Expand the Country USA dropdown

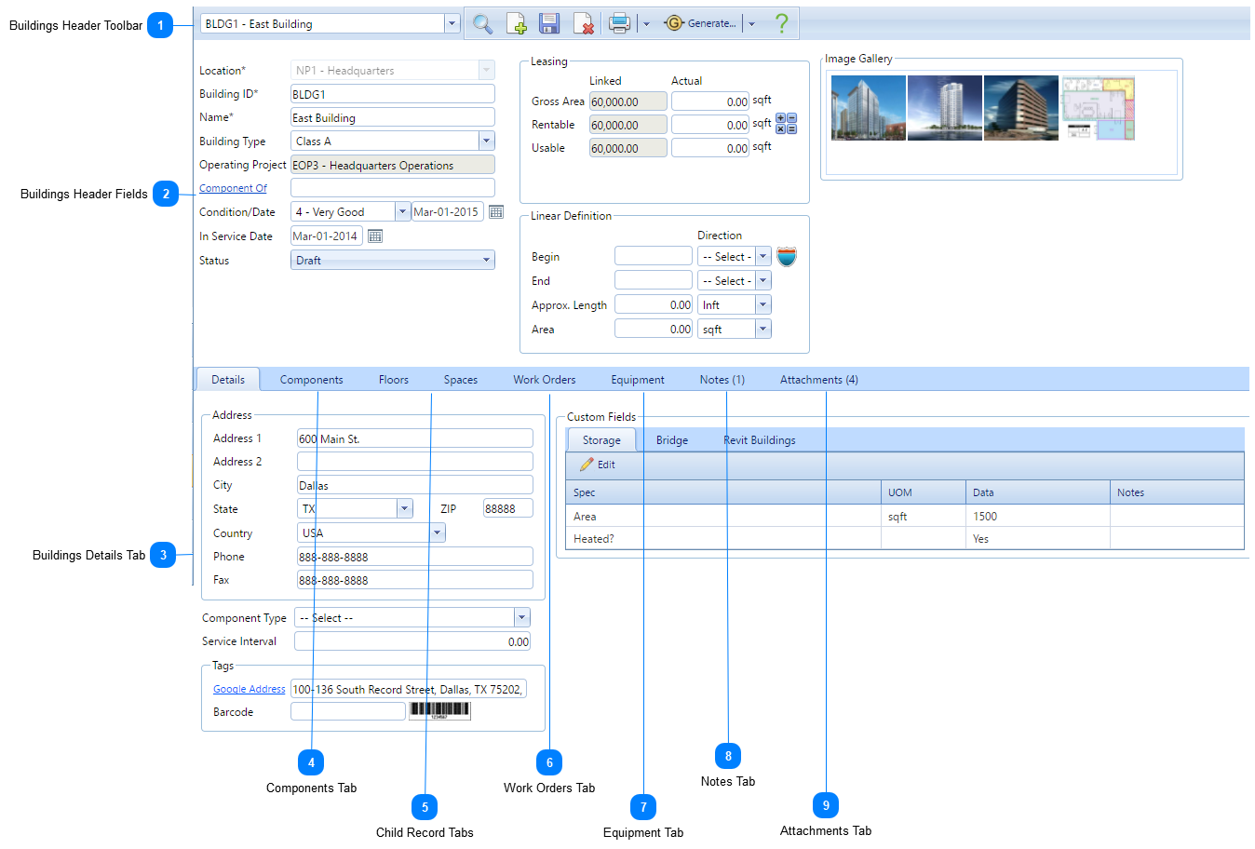(x=438, y=533)
